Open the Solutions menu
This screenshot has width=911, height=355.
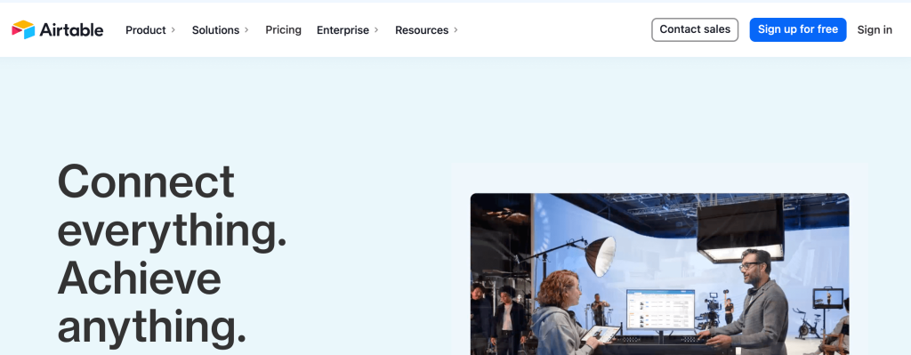tap(215, 30)
